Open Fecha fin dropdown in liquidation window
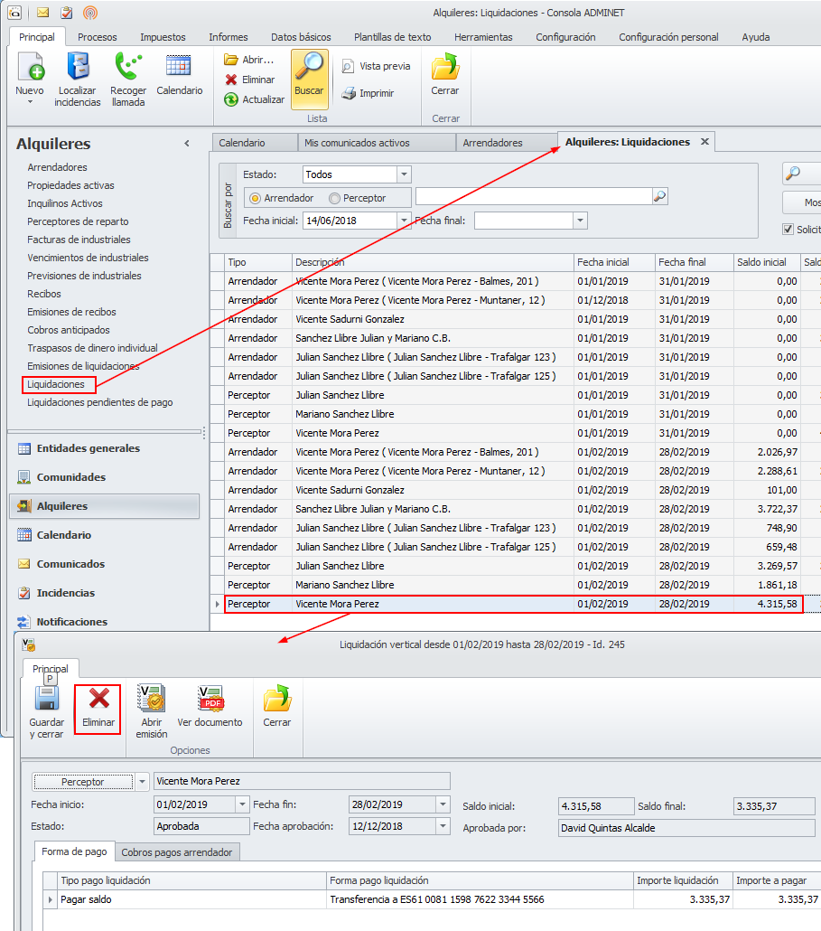Viewport: 821px width, 931px height. [x=443, y=804]
